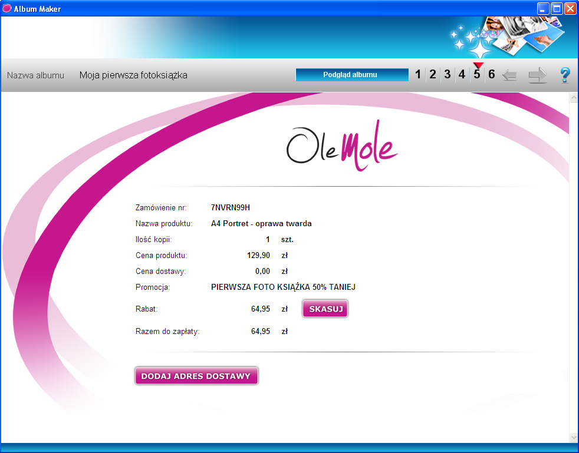The width and height of the screenshot is (579, 453).
Task: Click the scrollbar down arrow
Action: 574,438
